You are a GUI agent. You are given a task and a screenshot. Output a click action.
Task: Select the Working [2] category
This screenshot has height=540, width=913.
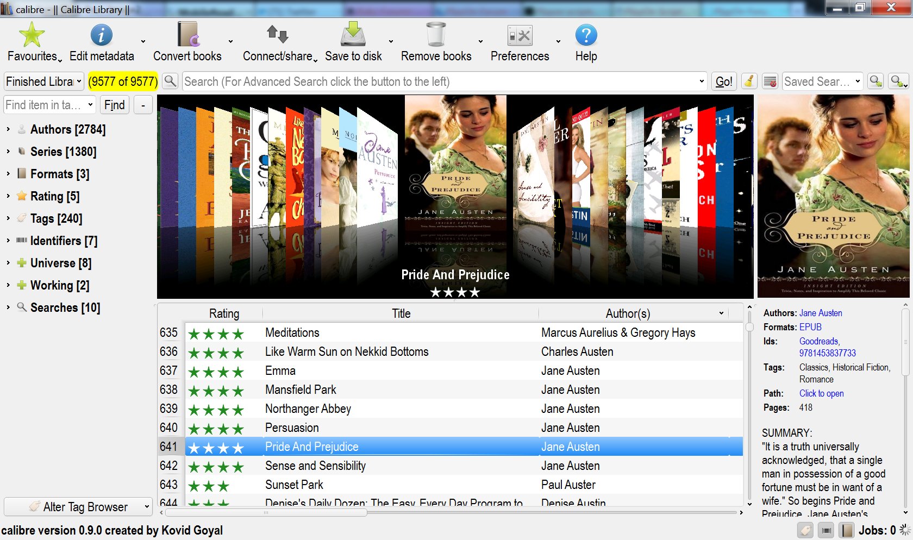[x=60, y=285]
